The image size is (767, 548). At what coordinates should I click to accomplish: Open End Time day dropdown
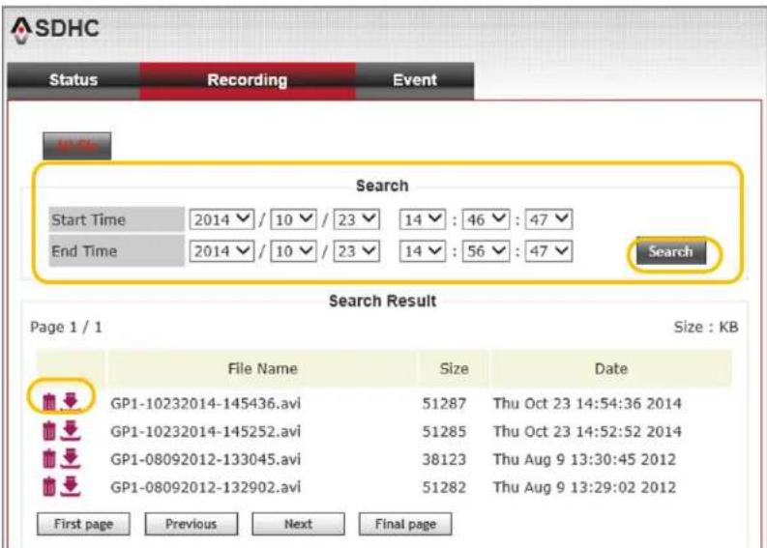pos(356,251)
